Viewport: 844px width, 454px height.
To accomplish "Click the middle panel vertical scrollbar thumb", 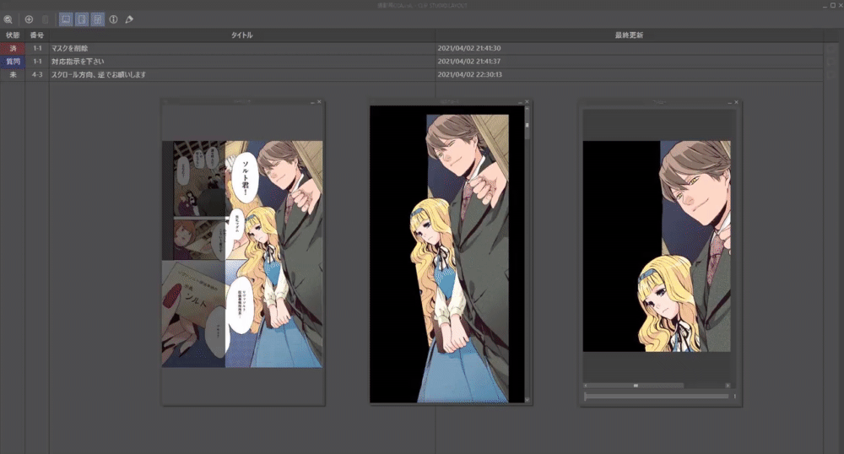I will point(527,126).
